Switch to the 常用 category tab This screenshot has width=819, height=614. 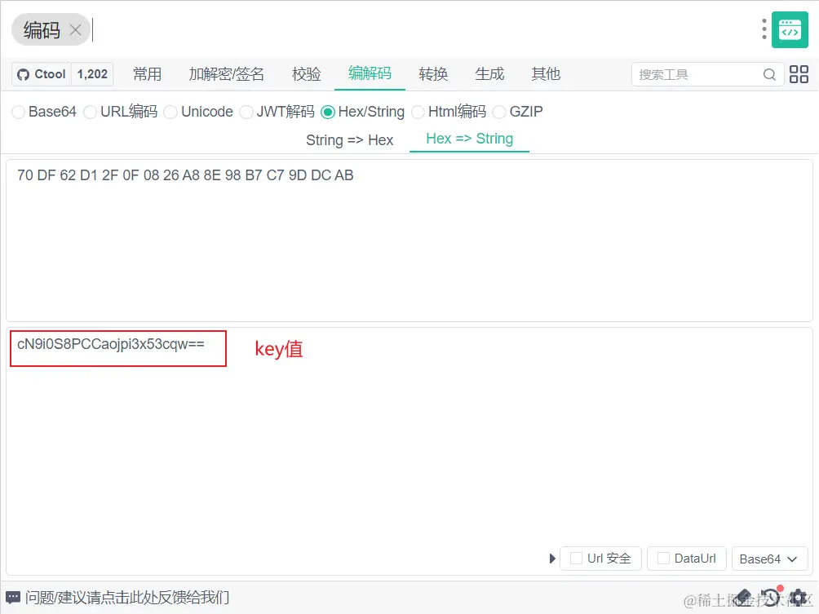click(148, 74)
